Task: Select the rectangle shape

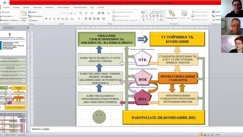Action: pyautogui.click(x=154, y=12)
